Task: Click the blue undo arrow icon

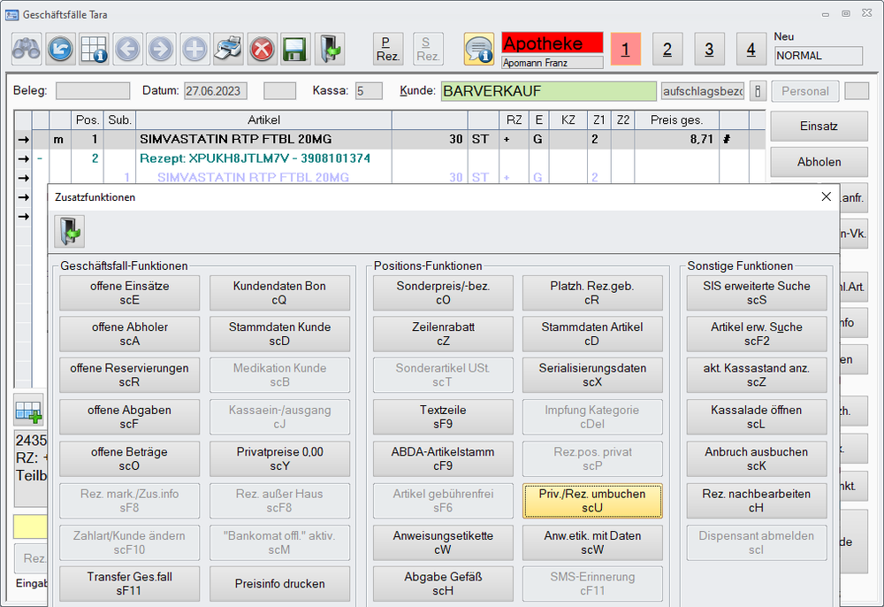Action: click(x=60, y=49)
